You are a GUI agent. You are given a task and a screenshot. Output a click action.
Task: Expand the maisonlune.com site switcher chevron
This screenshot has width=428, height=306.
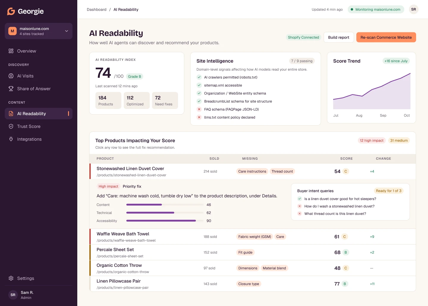coord(67,31)
